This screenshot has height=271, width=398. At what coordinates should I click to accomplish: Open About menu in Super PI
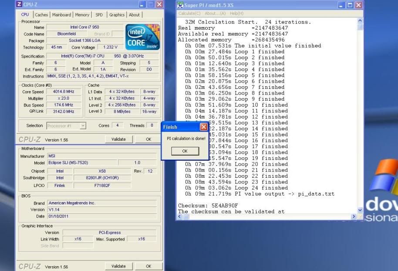tap(215, 13)
